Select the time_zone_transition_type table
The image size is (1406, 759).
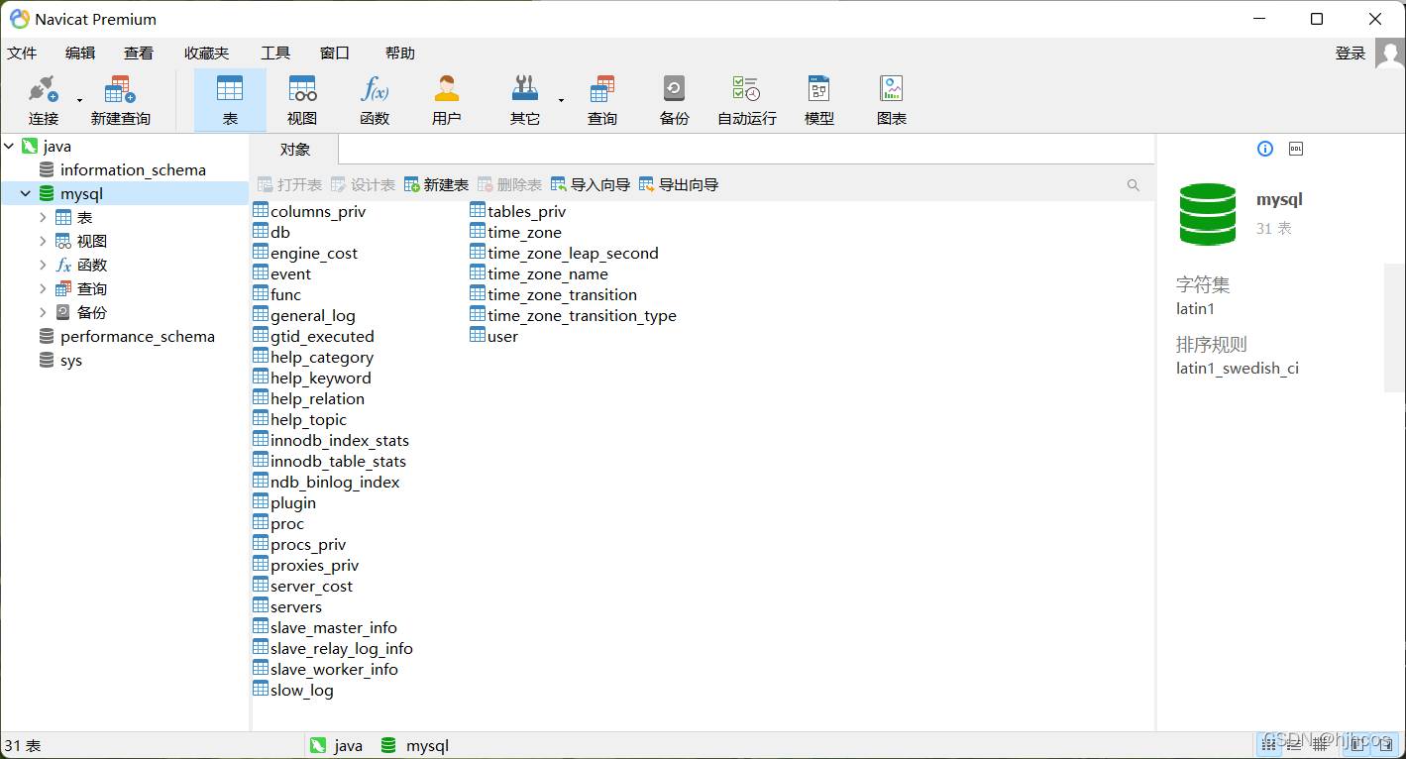click(573, 316)
